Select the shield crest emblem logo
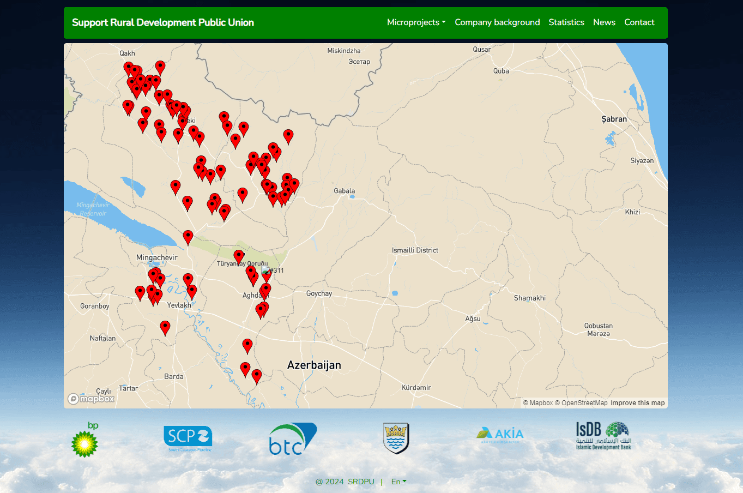 (x=396, y=438)
